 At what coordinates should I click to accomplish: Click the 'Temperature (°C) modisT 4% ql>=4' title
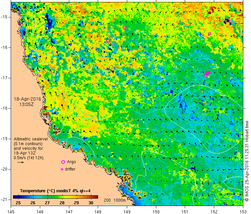coord(55,191)
